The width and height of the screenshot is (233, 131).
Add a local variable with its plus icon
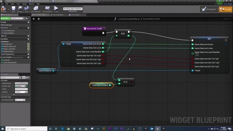point(28,57)
